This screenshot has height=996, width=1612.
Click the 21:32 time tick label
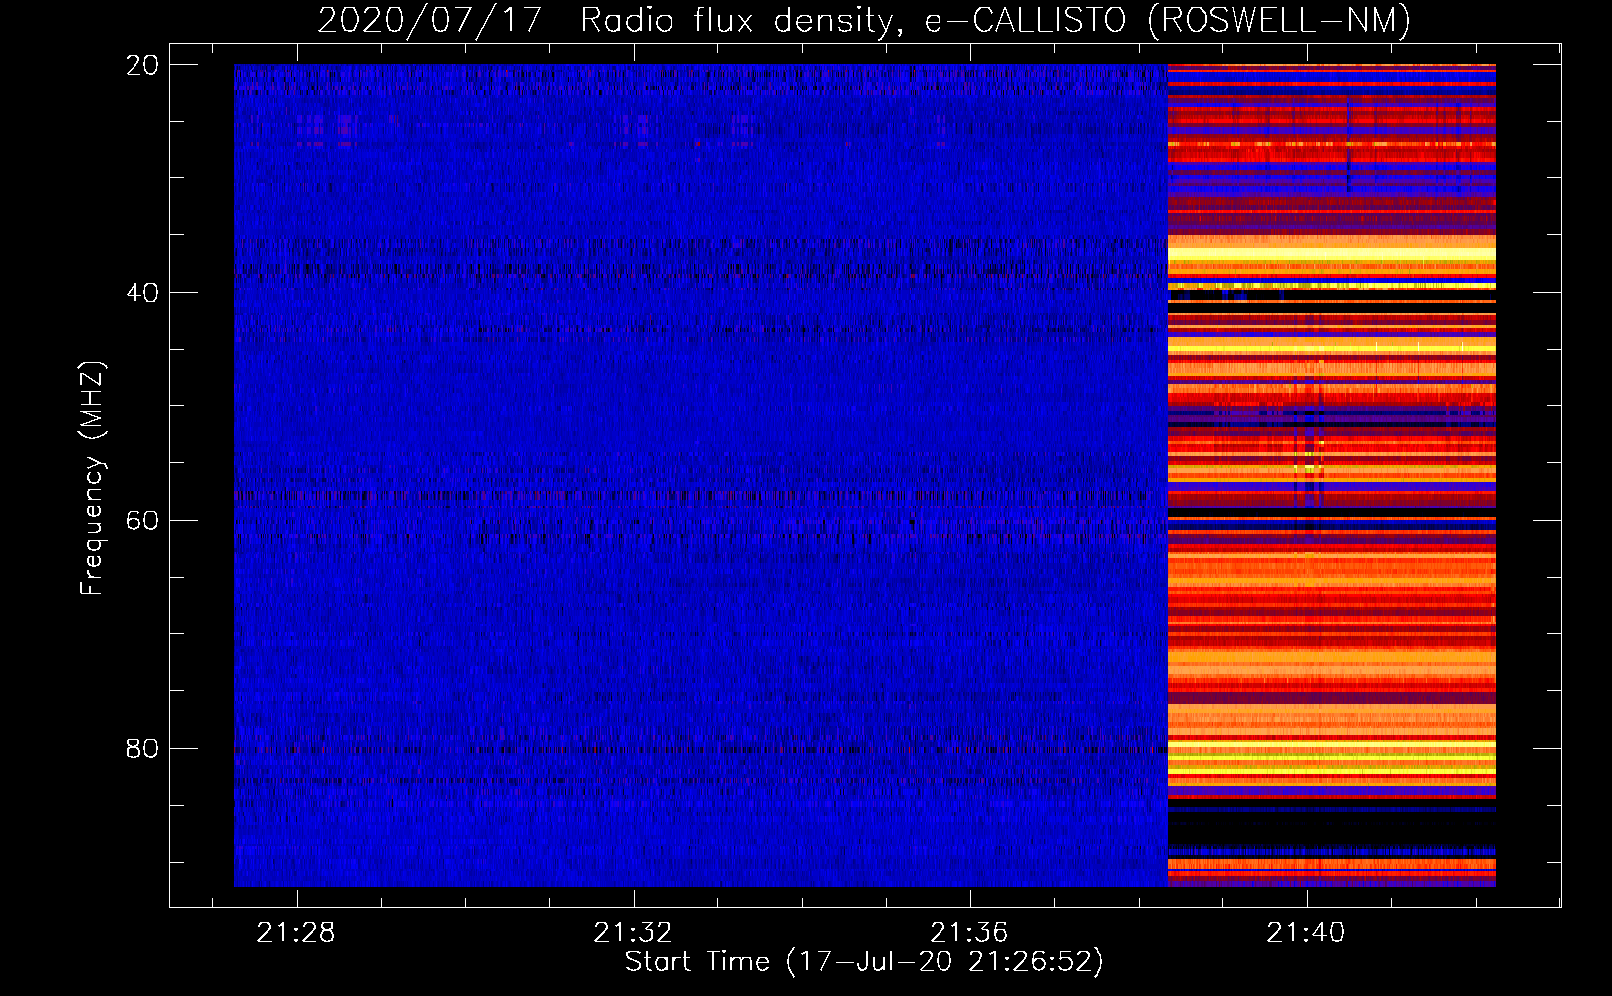click(x=633, y=933)
